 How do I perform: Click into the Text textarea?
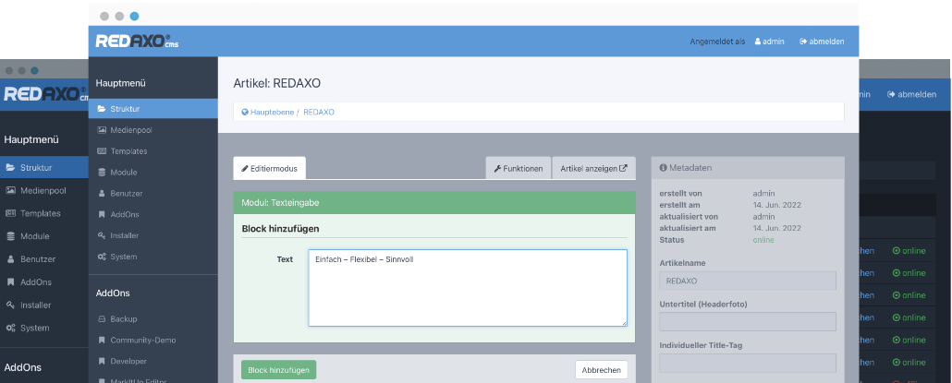point(468,288)
